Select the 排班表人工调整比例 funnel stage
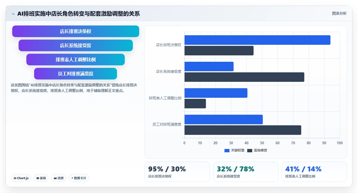358x193 pixels. pyautogui.click(x=76, y=60)
